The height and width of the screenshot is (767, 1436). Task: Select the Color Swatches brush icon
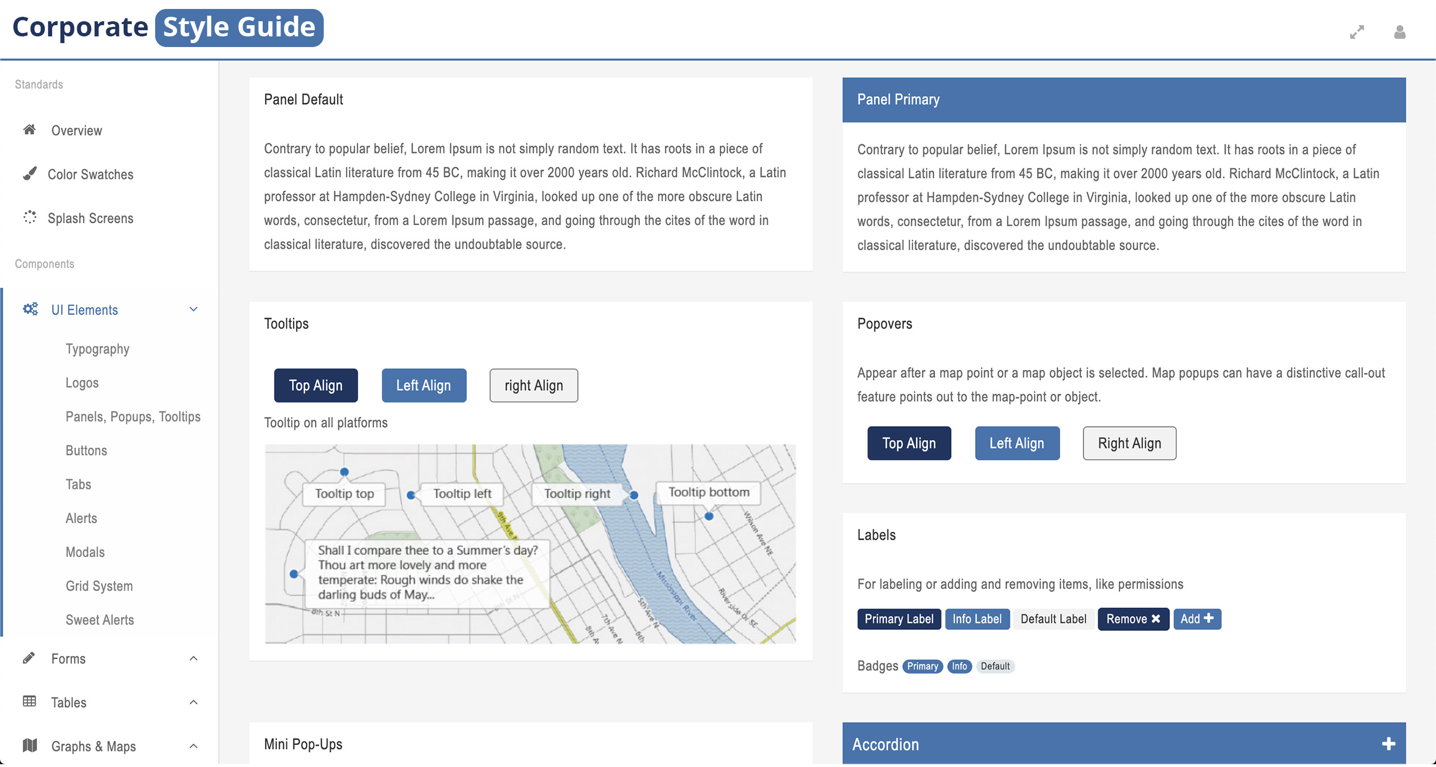coord(30,174)
